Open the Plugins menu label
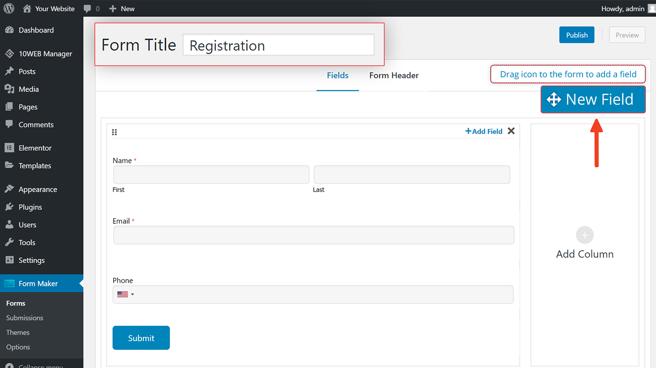The height and width of the screenshot is (368, 656). pos(31,207)
